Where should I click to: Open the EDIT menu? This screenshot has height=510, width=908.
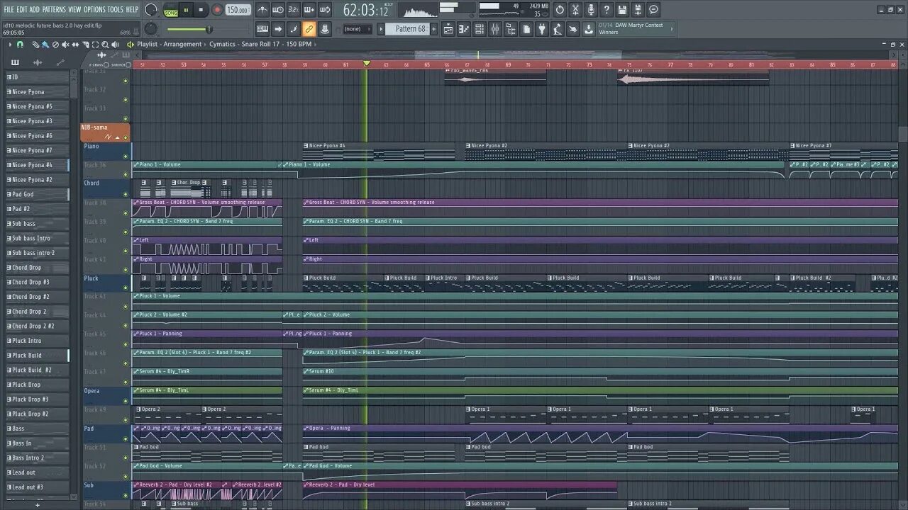pos(22,9)
